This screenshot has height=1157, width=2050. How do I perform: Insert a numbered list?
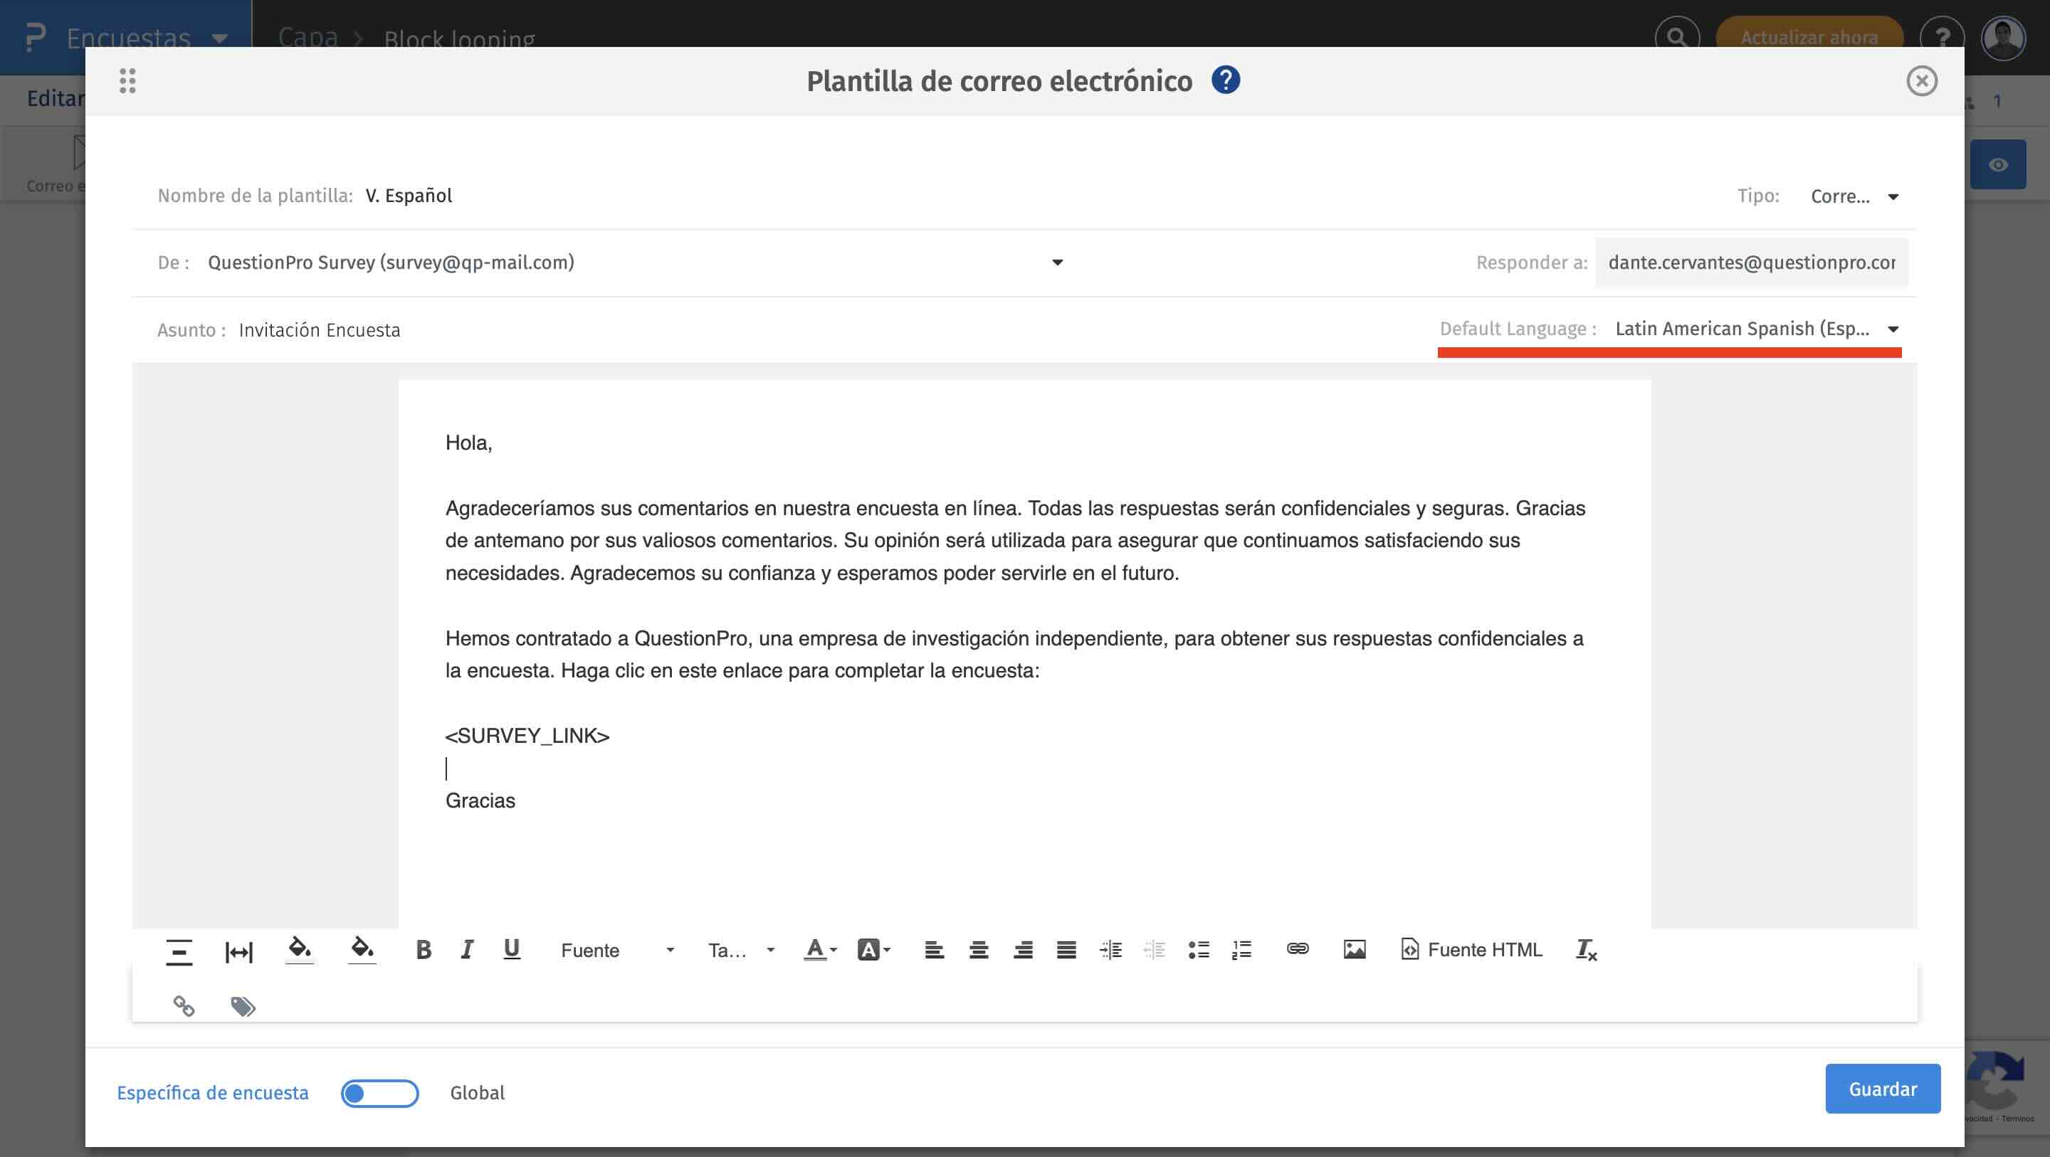[1240, 949]
